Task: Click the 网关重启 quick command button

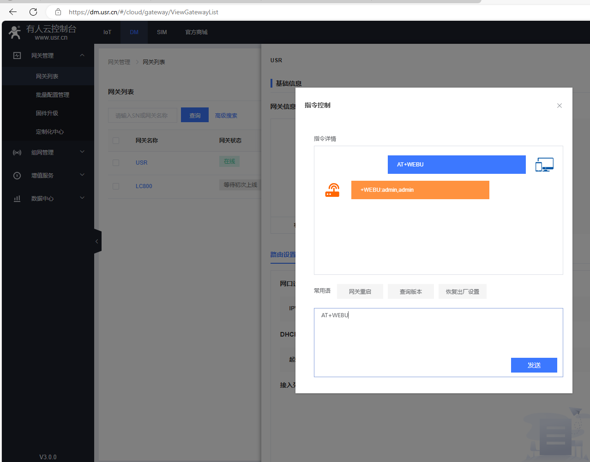Action: 360,291
